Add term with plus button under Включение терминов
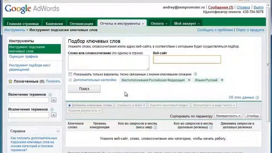Viewport: 272px width, 153px height. (x=54, y=100)
